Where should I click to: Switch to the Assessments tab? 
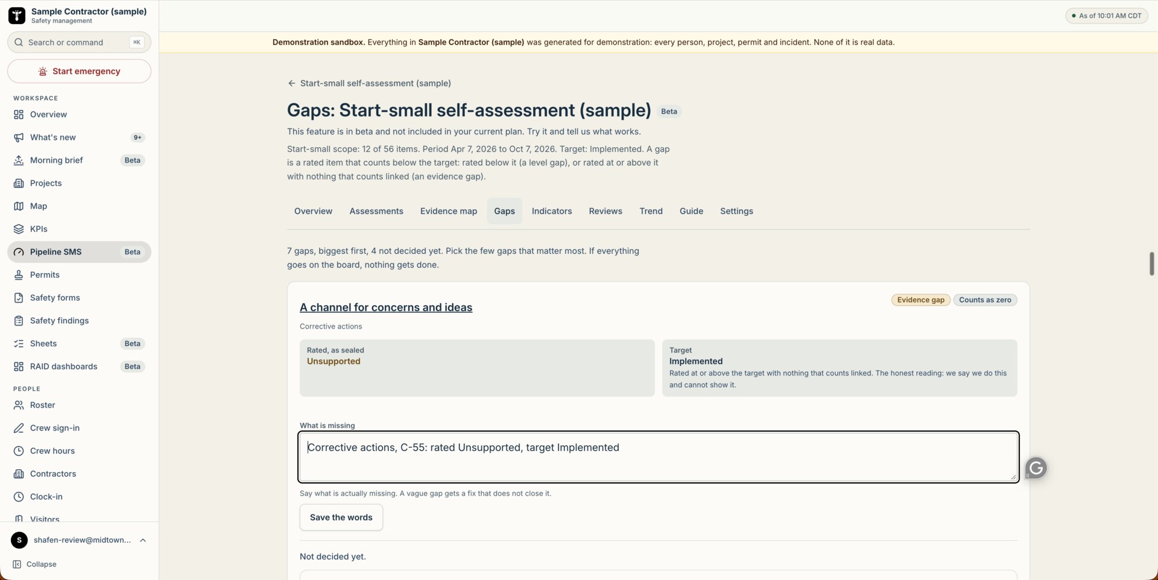(x=376, y=211)
